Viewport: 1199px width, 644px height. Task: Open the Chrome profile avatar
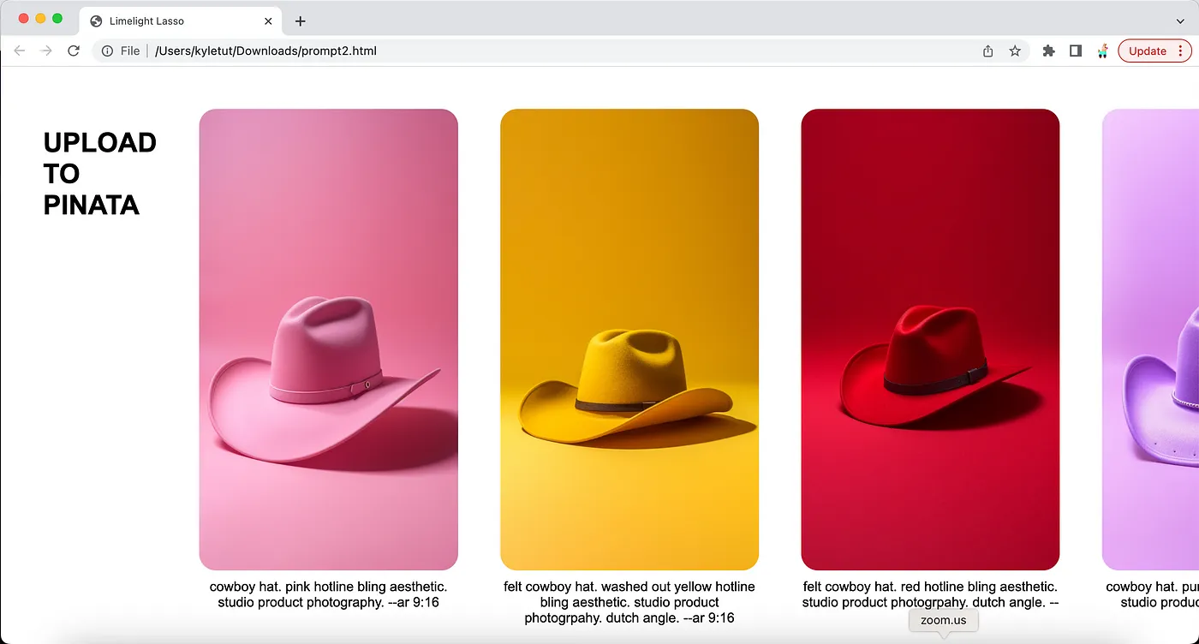point(1102,51)
